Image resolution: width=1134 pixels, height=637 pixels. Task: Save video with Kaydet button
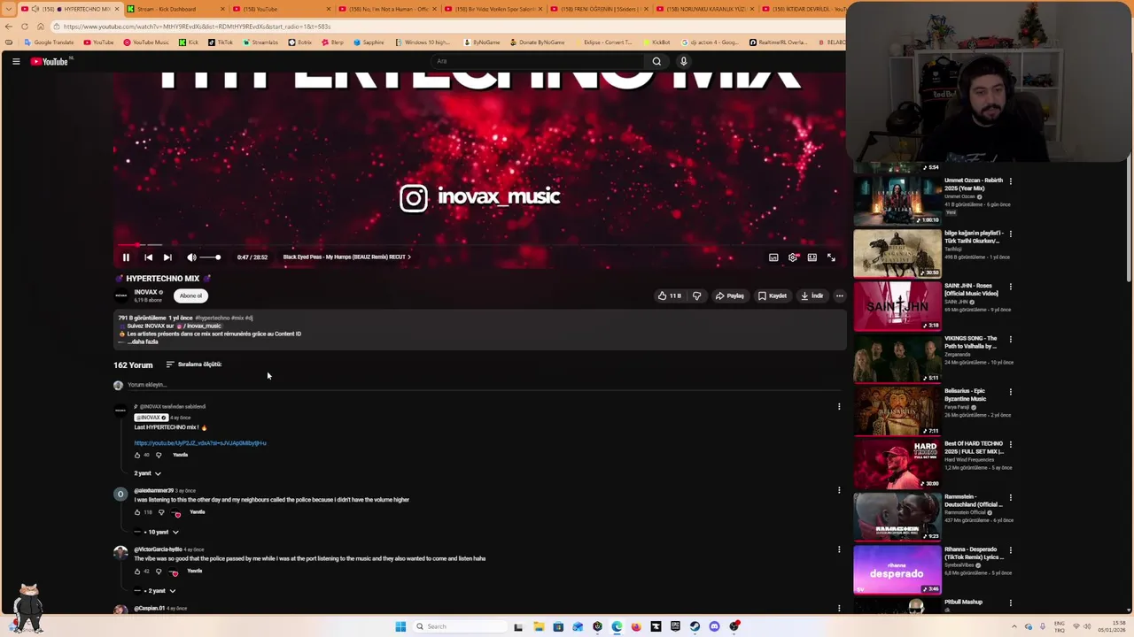(x=773, y=296)
